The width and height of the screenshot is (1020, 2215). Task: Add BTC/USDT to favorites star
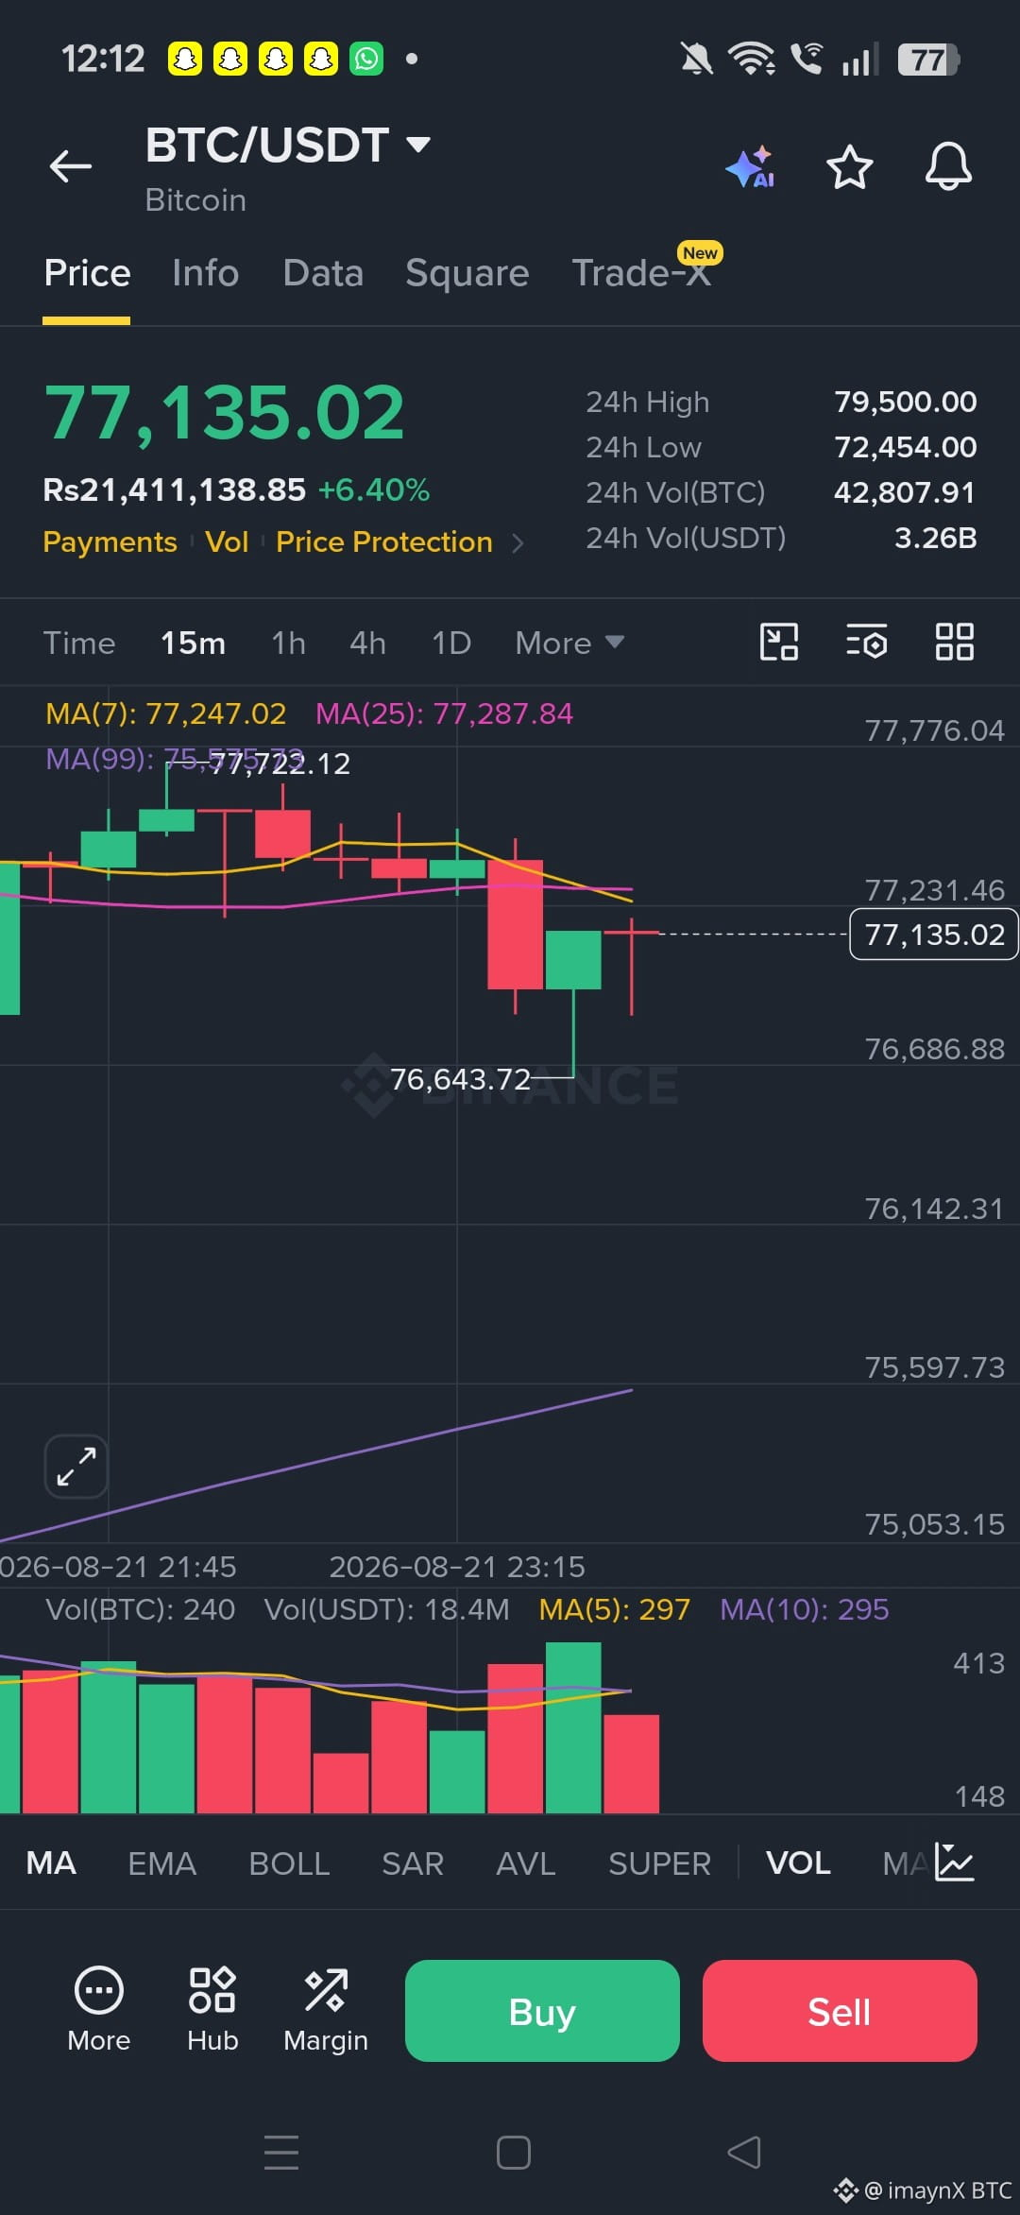(849, 167)
